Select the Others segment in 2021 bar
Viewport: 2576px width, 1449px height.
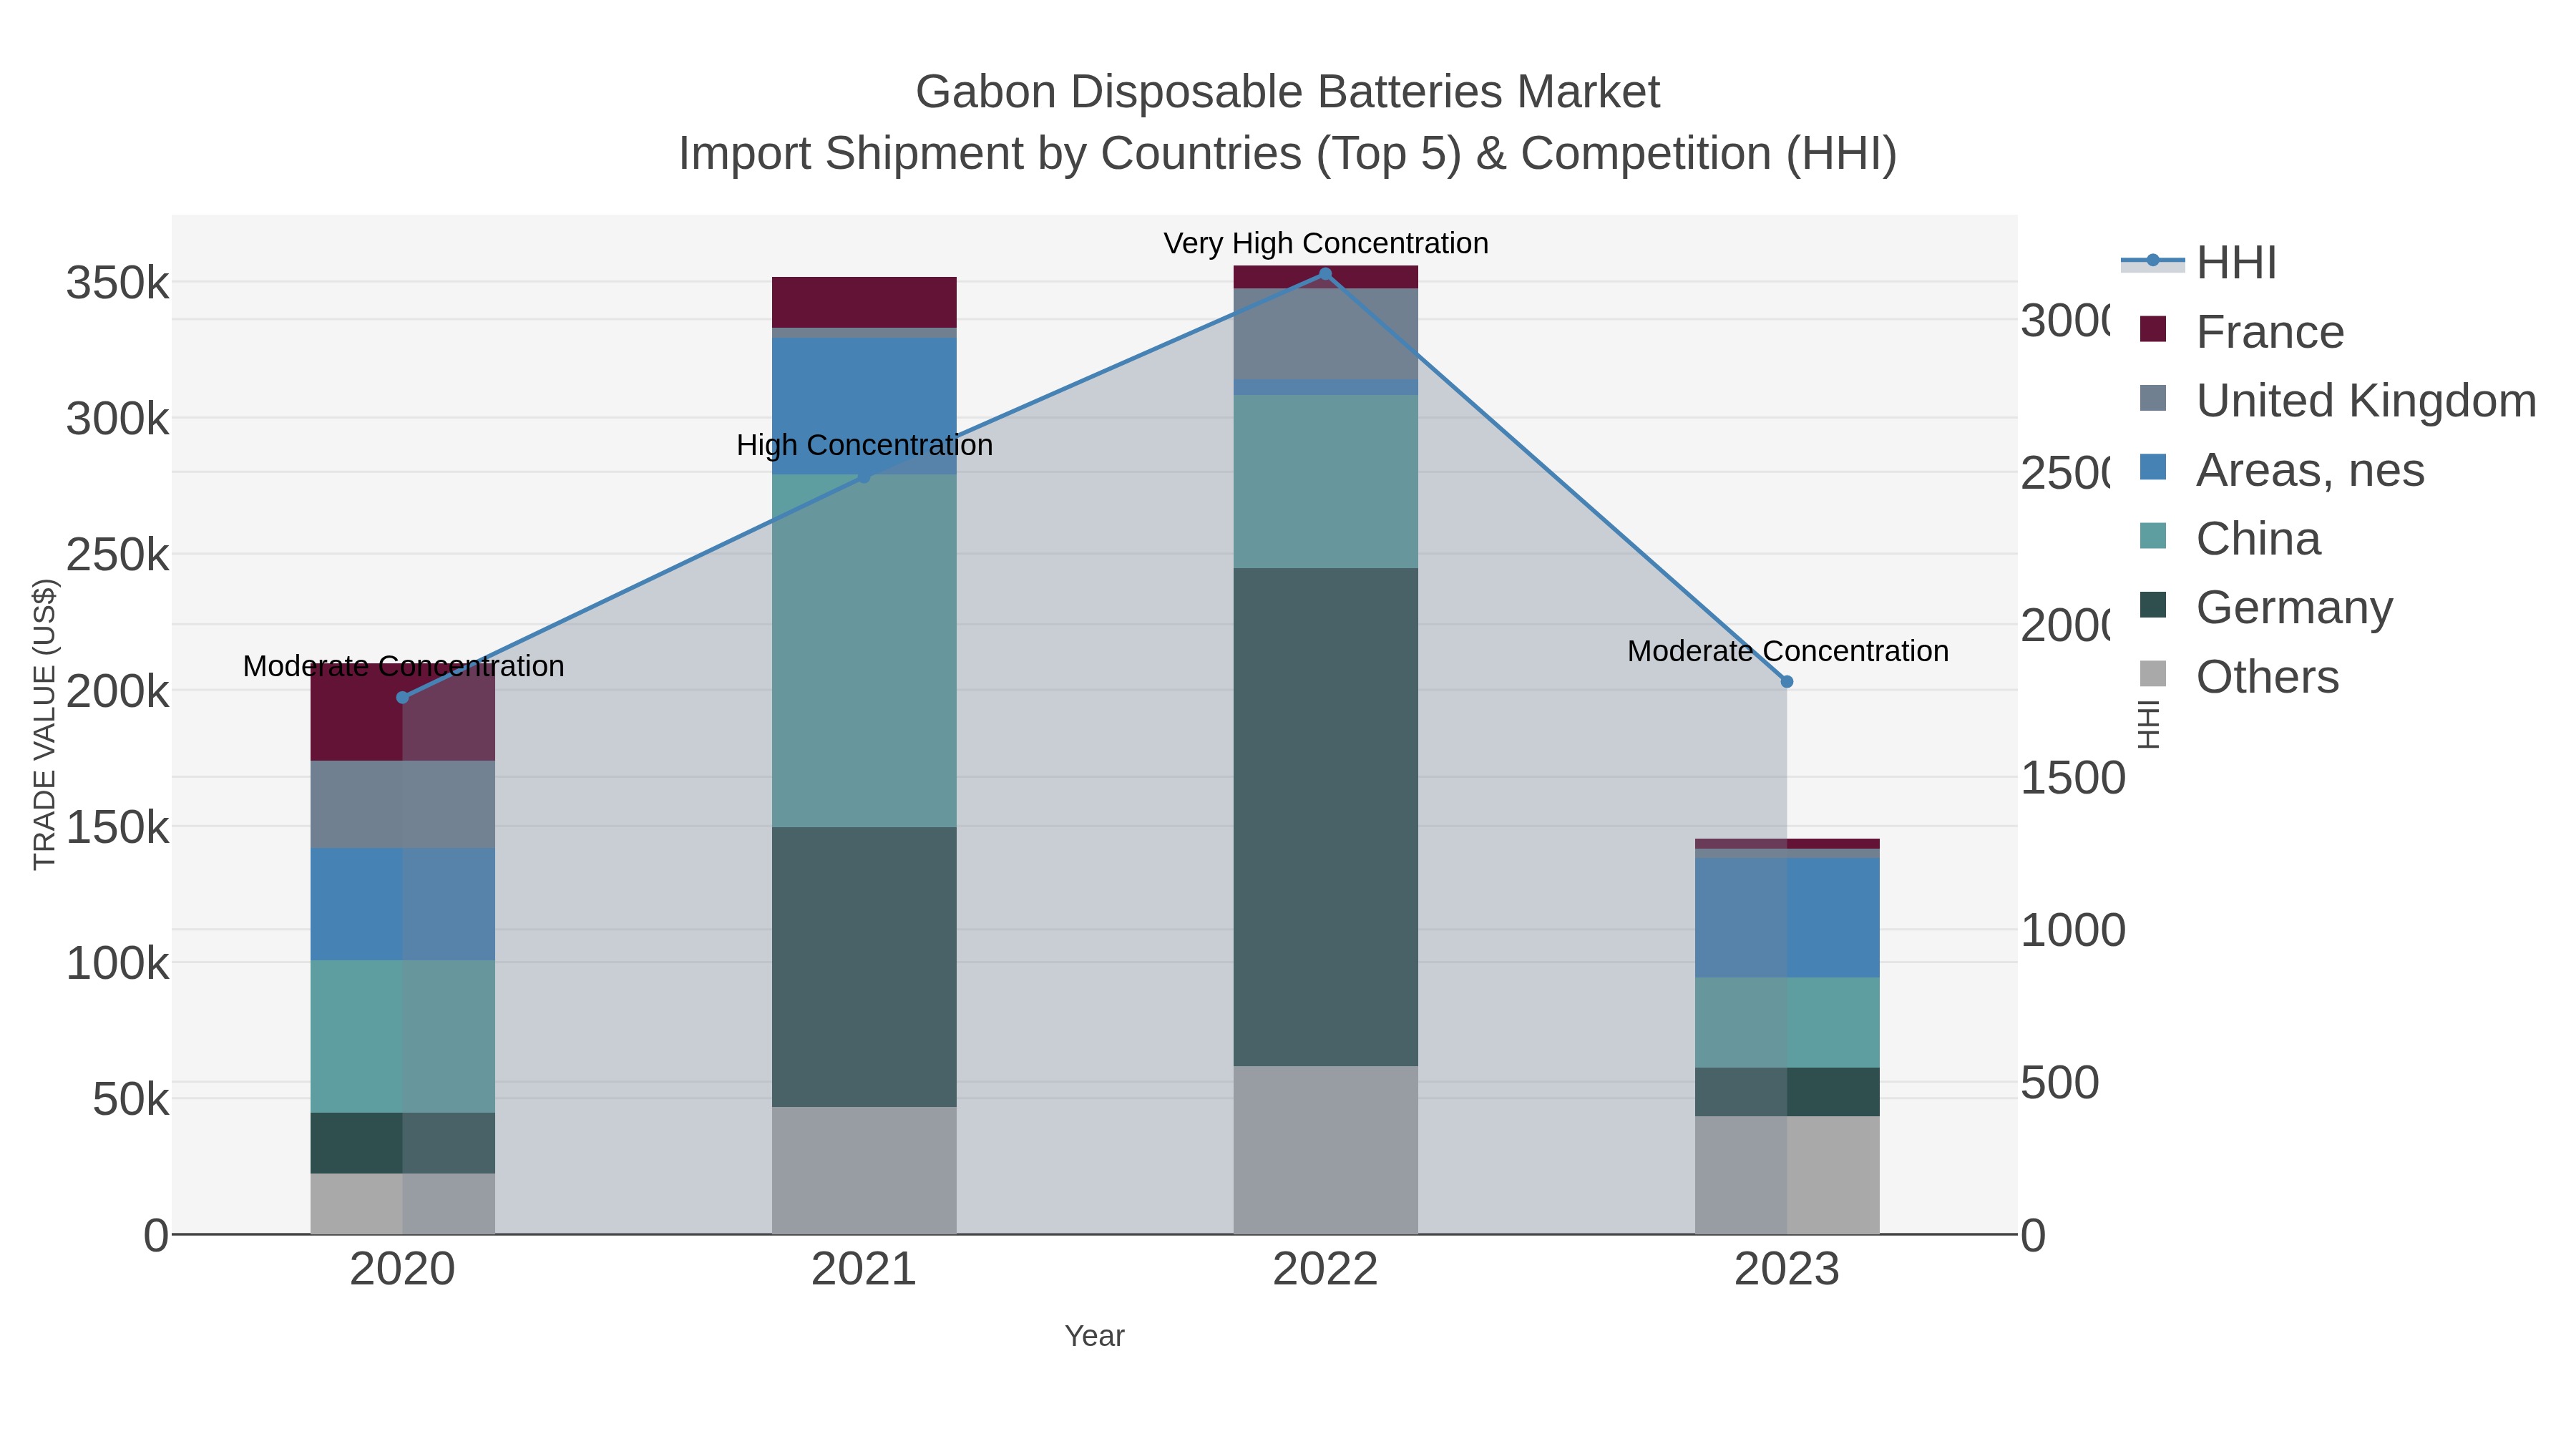[865, 1171]
